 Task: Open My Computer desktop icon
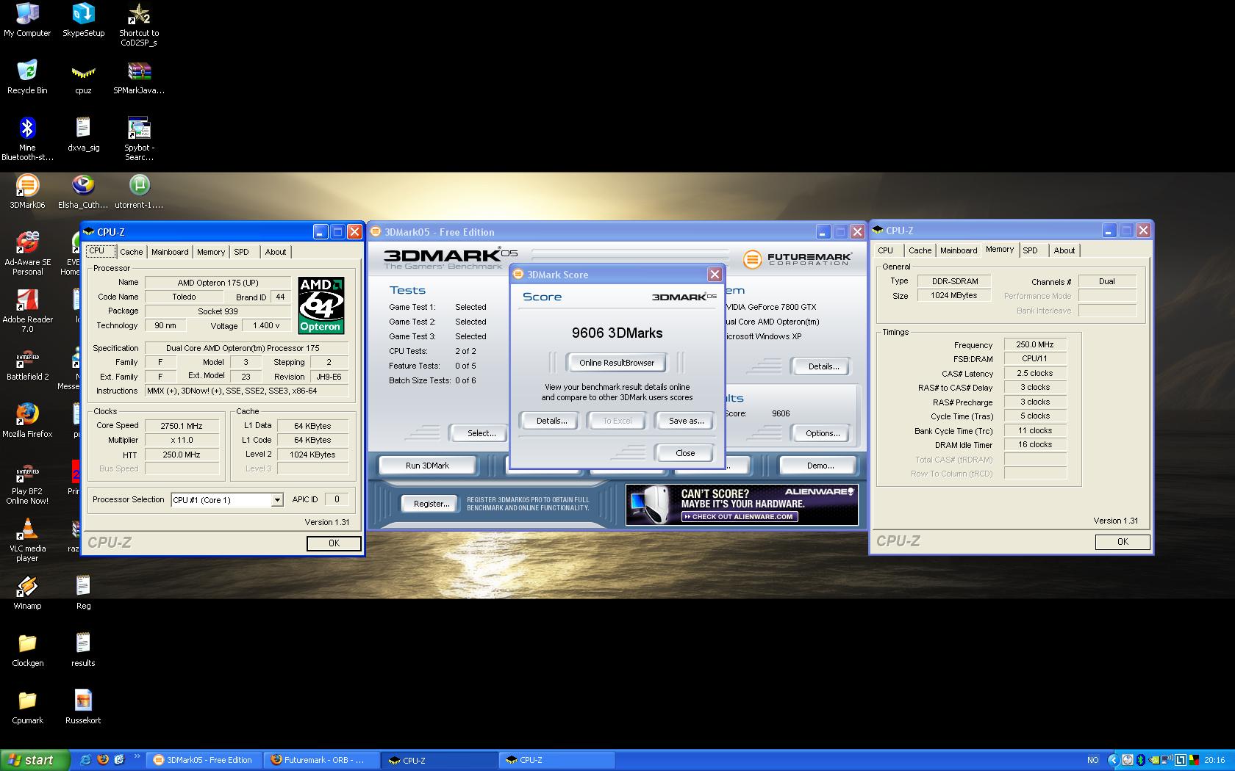point(27,21)
